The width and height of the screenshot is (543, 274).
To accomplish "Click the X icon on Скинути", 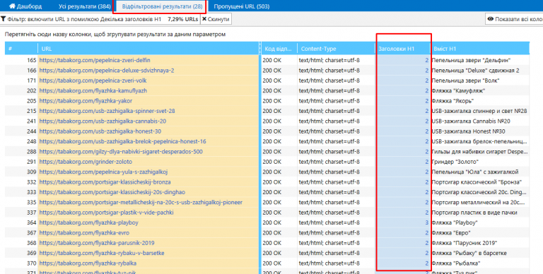I will point(204,19).
